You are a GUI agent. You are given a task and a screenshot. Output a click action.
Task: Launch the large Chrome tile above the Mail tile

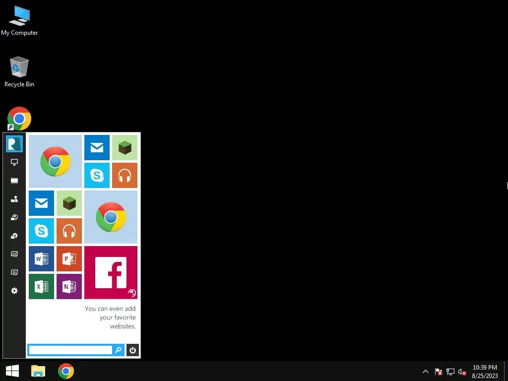click(56, 161)
